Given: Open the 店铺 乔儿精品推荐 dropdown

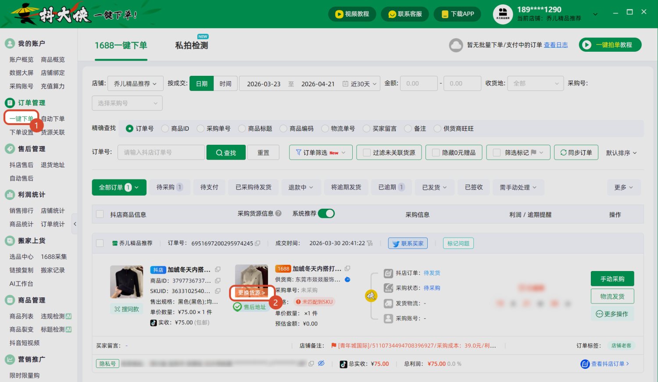Looking at the screenshot, I should tap(135, 83).
